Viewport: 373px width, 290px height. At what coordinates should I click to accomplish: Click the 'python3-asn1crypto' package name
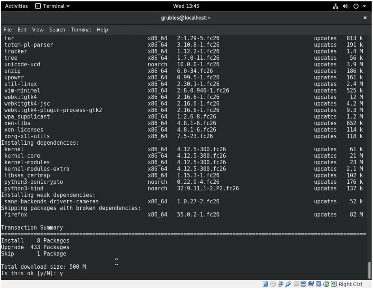tap(34, 182)
